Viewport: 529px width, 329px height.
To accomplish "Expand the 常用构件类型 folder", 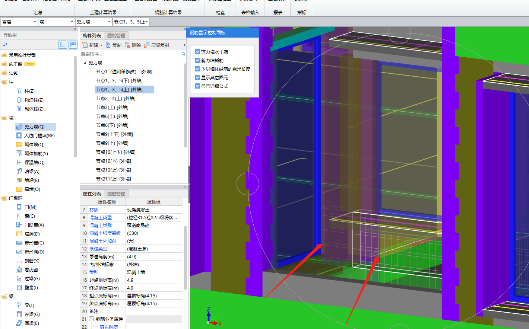I will click(x=4, y=55).
